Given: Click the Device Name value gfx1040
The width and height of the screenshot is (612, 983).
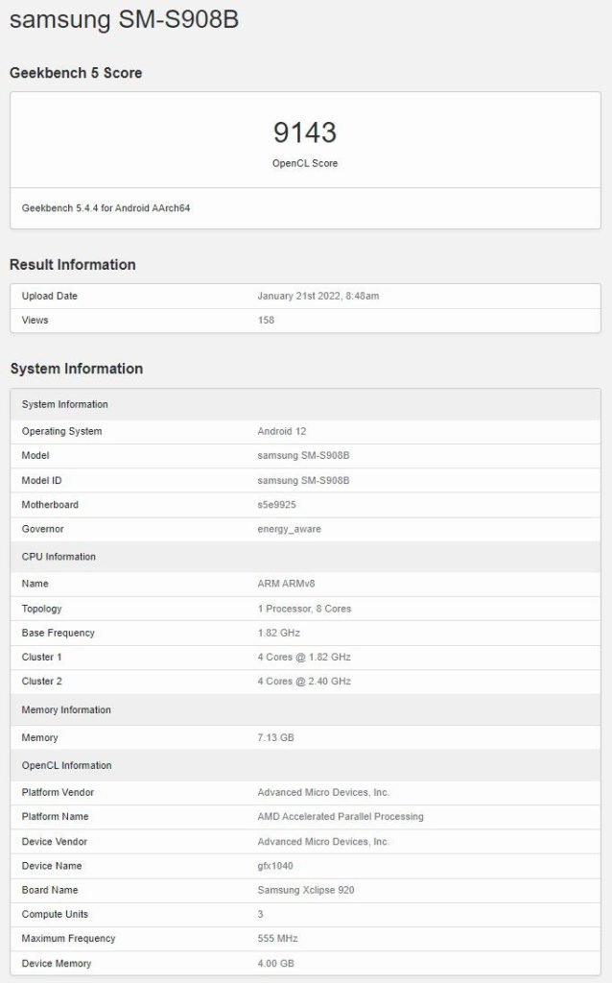Looking at the screenshot, I should [x=275, y=866].
